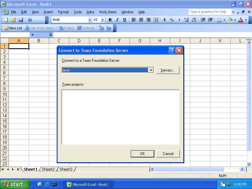
Task: Open Excel Help question mark icon
Action: click(30, 20)
